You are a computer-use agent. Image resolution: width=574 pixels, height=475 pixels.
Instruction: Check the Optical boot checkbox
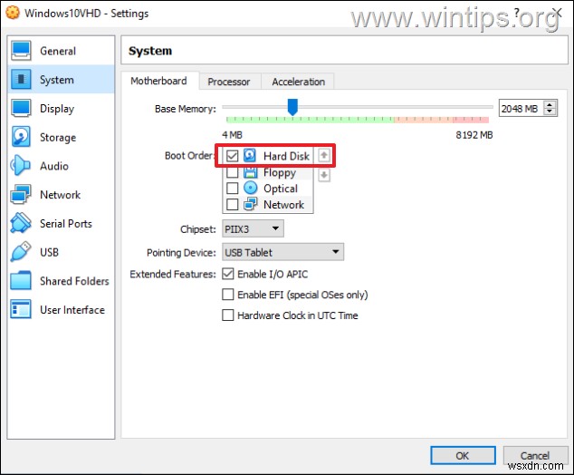coord(232,188)
